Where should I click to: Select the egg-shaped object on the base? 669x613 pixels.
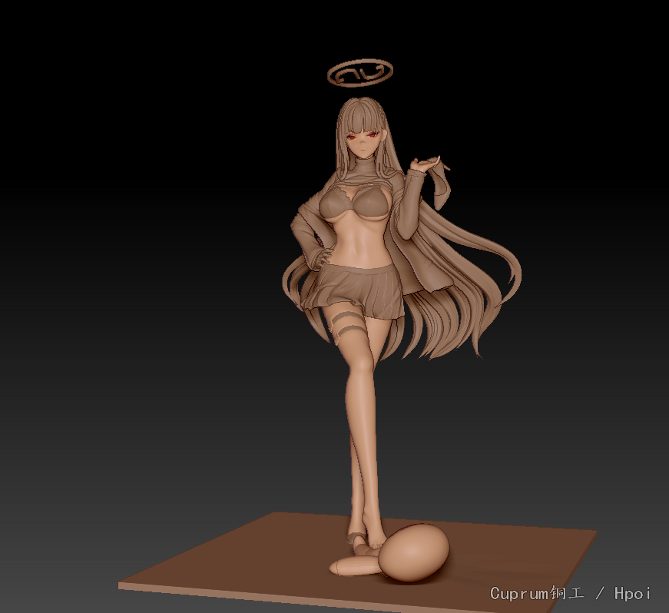pos(414,552)
